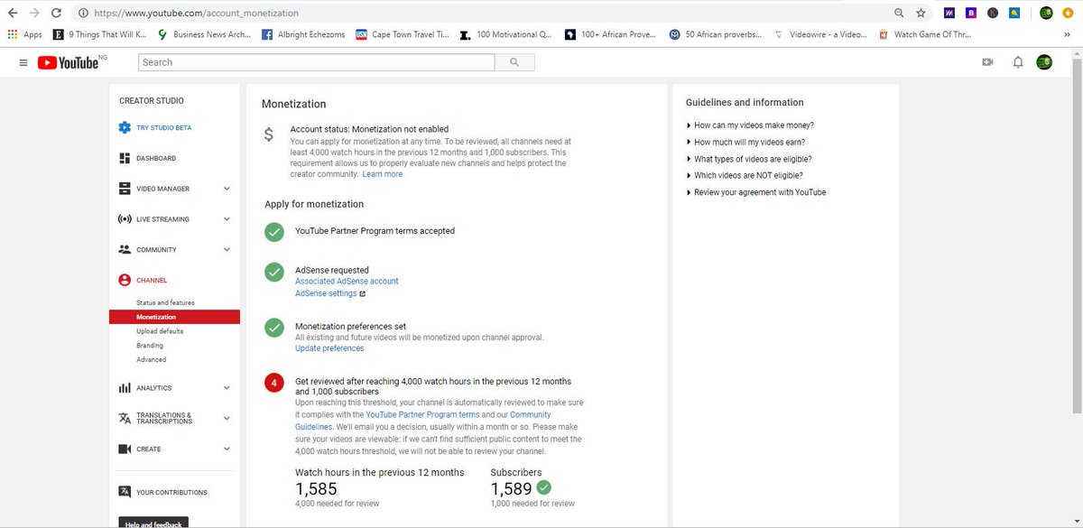Click the Live Streaming broadcast icon

click(x=125, y=219)
